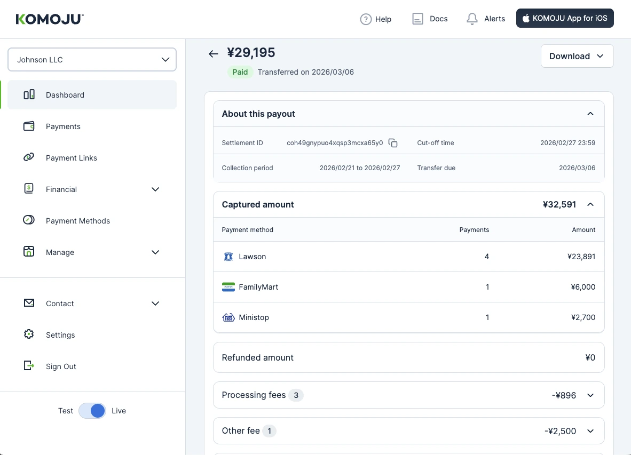Click the Financial menu label

click(x=61, y=189)
